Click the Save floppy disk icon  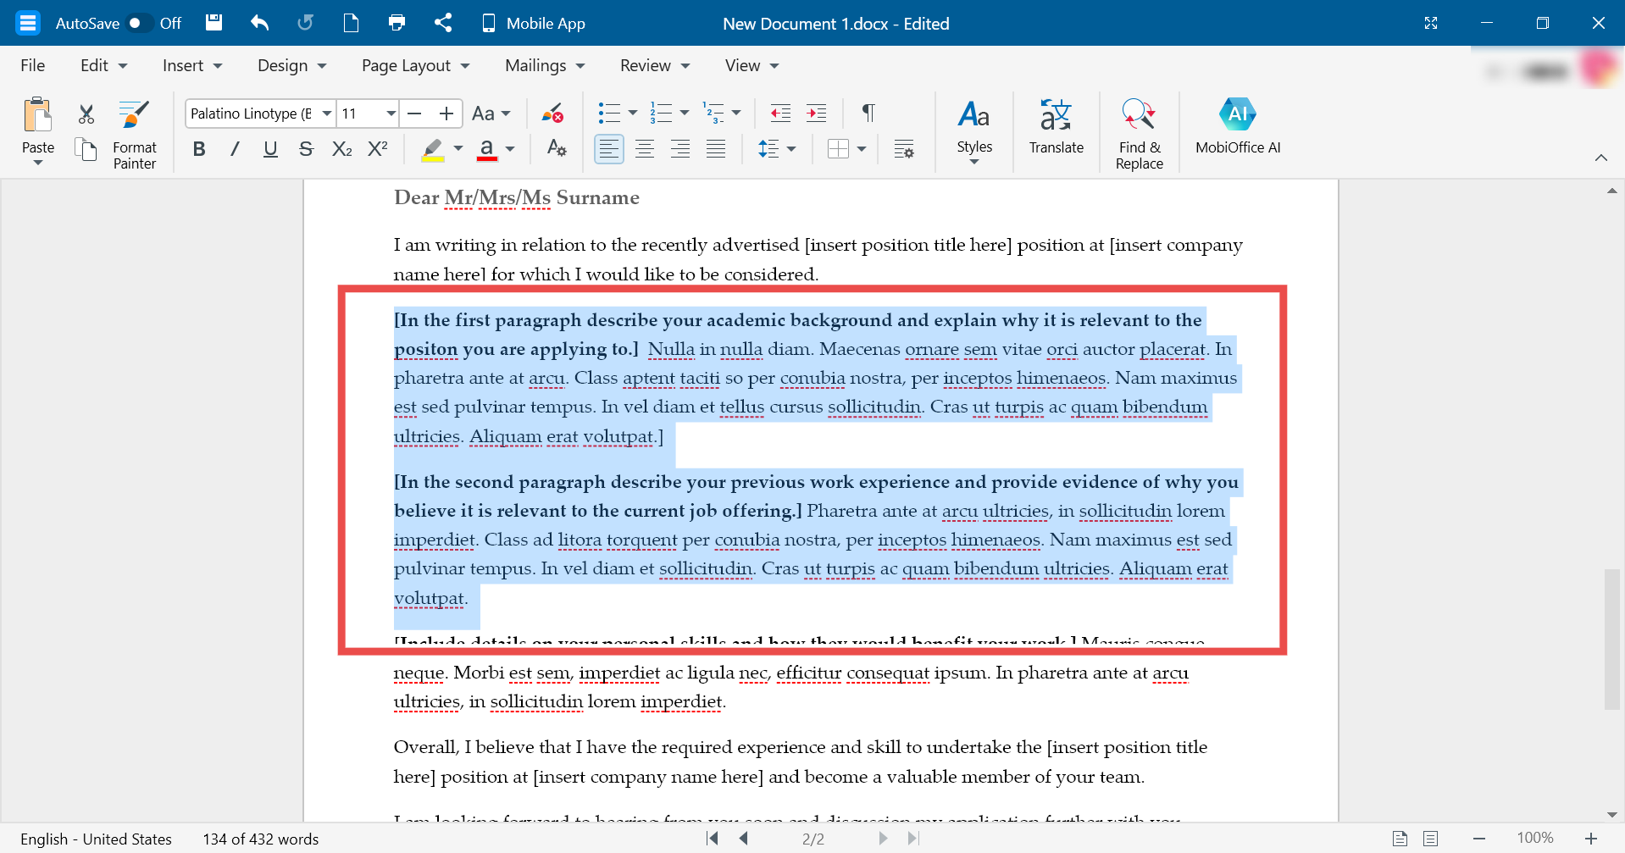click(x=214, y=23)
